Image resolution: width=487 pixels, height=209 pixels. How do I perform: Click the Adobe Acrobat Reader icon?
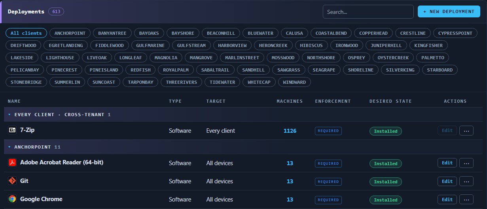(12, 162)
